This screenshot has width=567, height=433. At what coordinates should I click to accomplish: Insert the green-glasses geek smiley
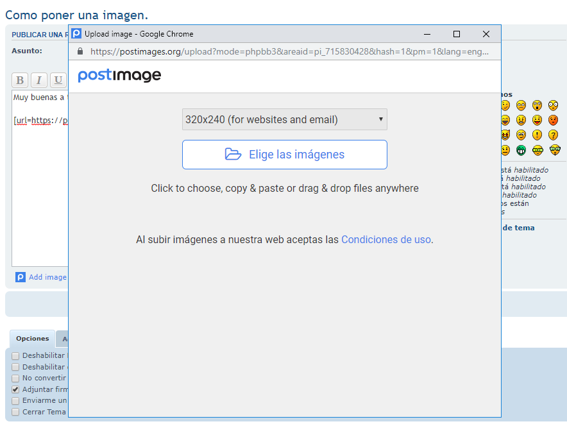[537, 150]
